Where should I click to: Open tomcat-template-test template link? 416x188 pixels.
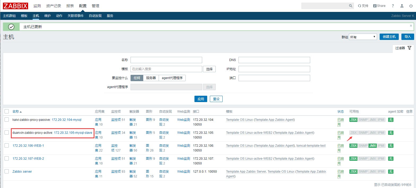(311, 146)
